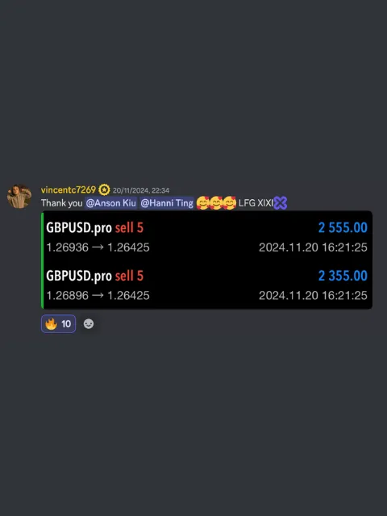Select the first smiling-hearts emoji
Screen dimensions: 387x516
click(x=202, y=203)
